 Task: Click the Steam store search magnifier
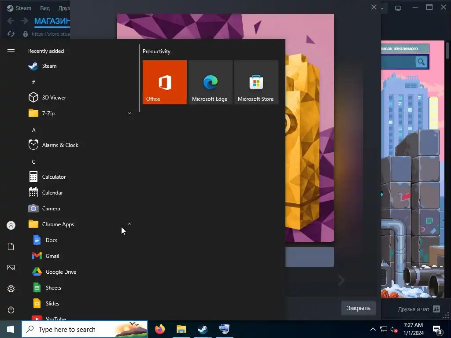tap(421, 62)
